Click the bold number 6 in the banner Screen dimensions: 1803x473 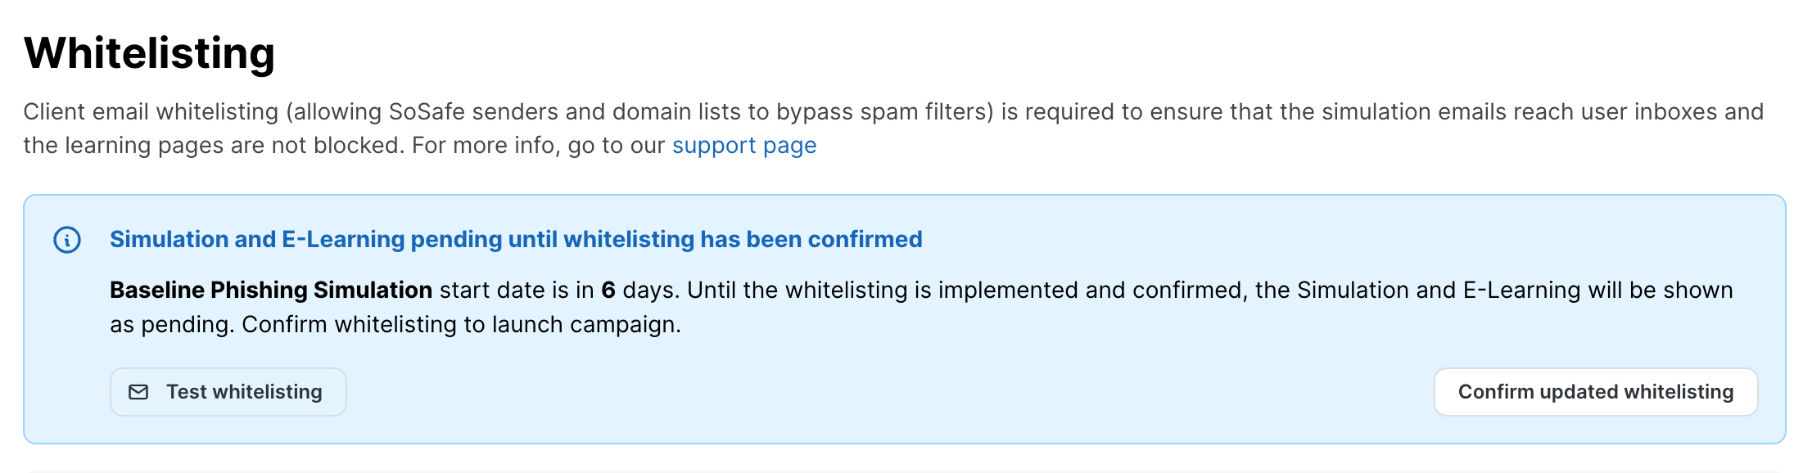pos(608,291)
